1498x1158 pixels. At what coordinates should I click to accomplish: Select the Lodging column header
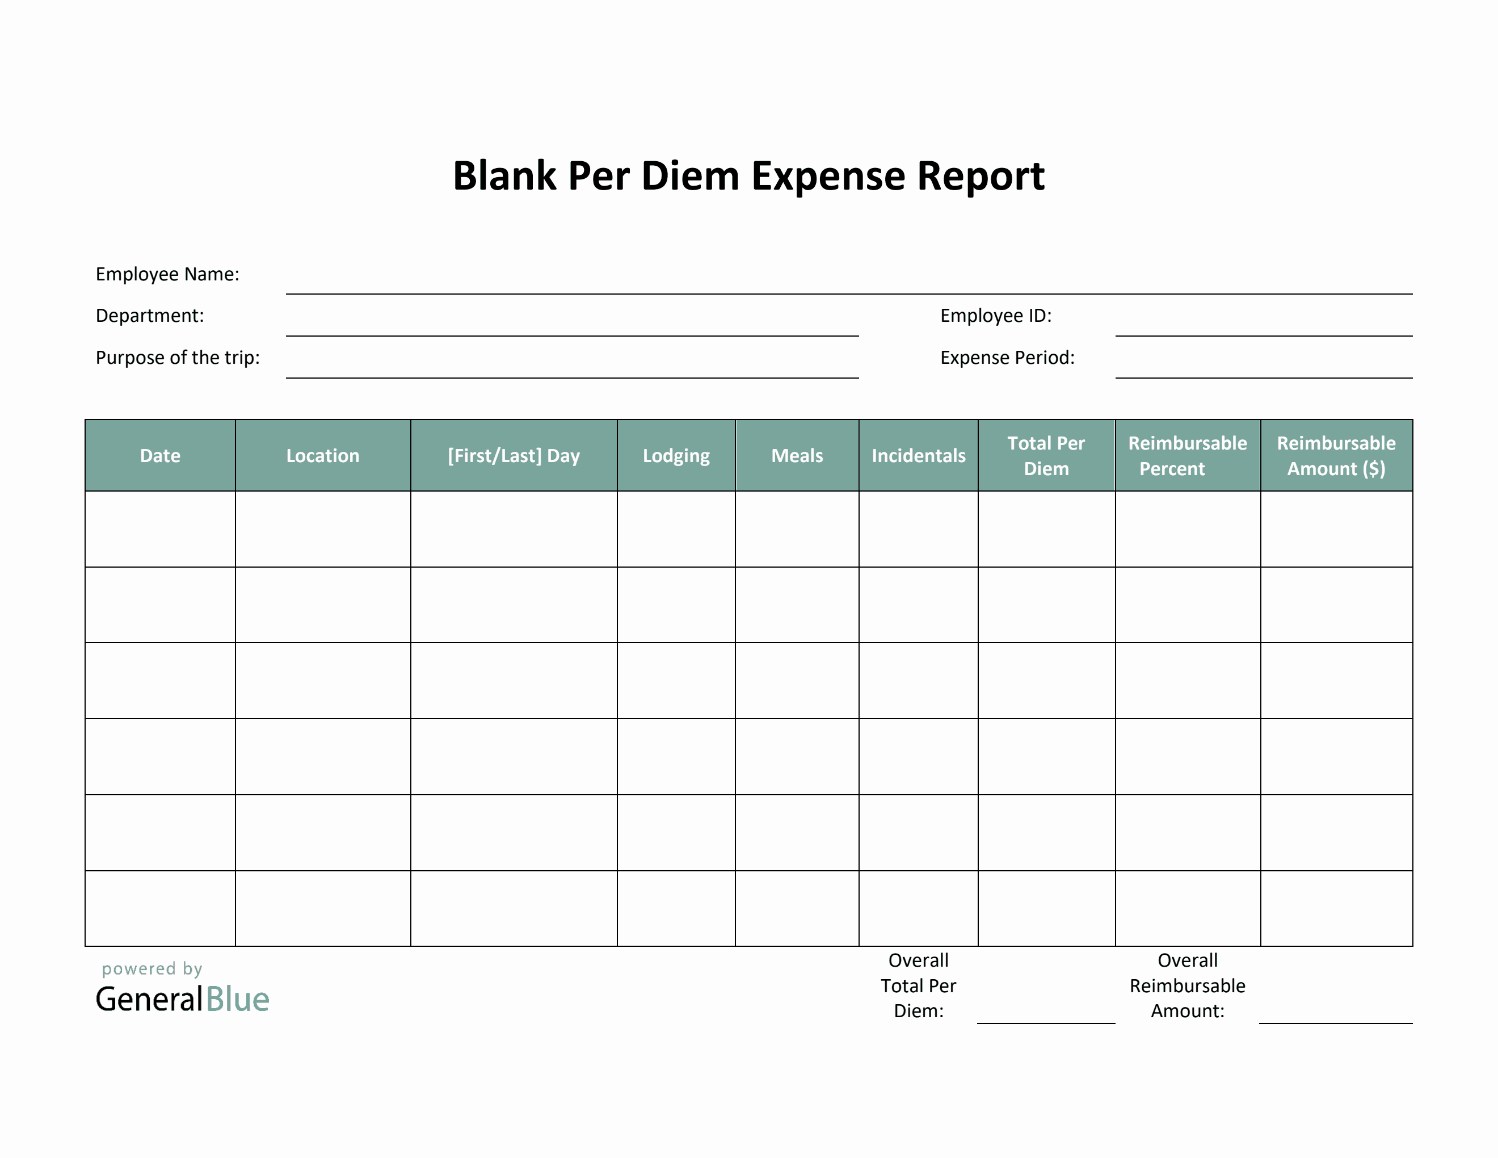click(x=676, y=455)
